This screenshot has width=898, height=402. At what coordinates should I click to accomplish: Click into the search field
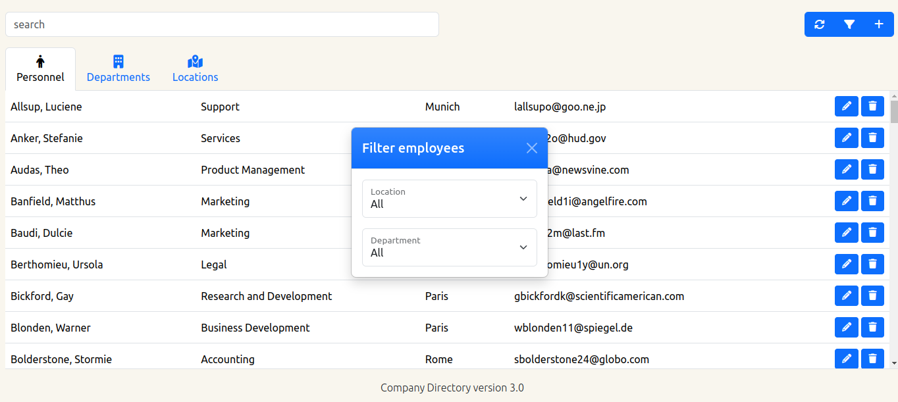(222, 24)
